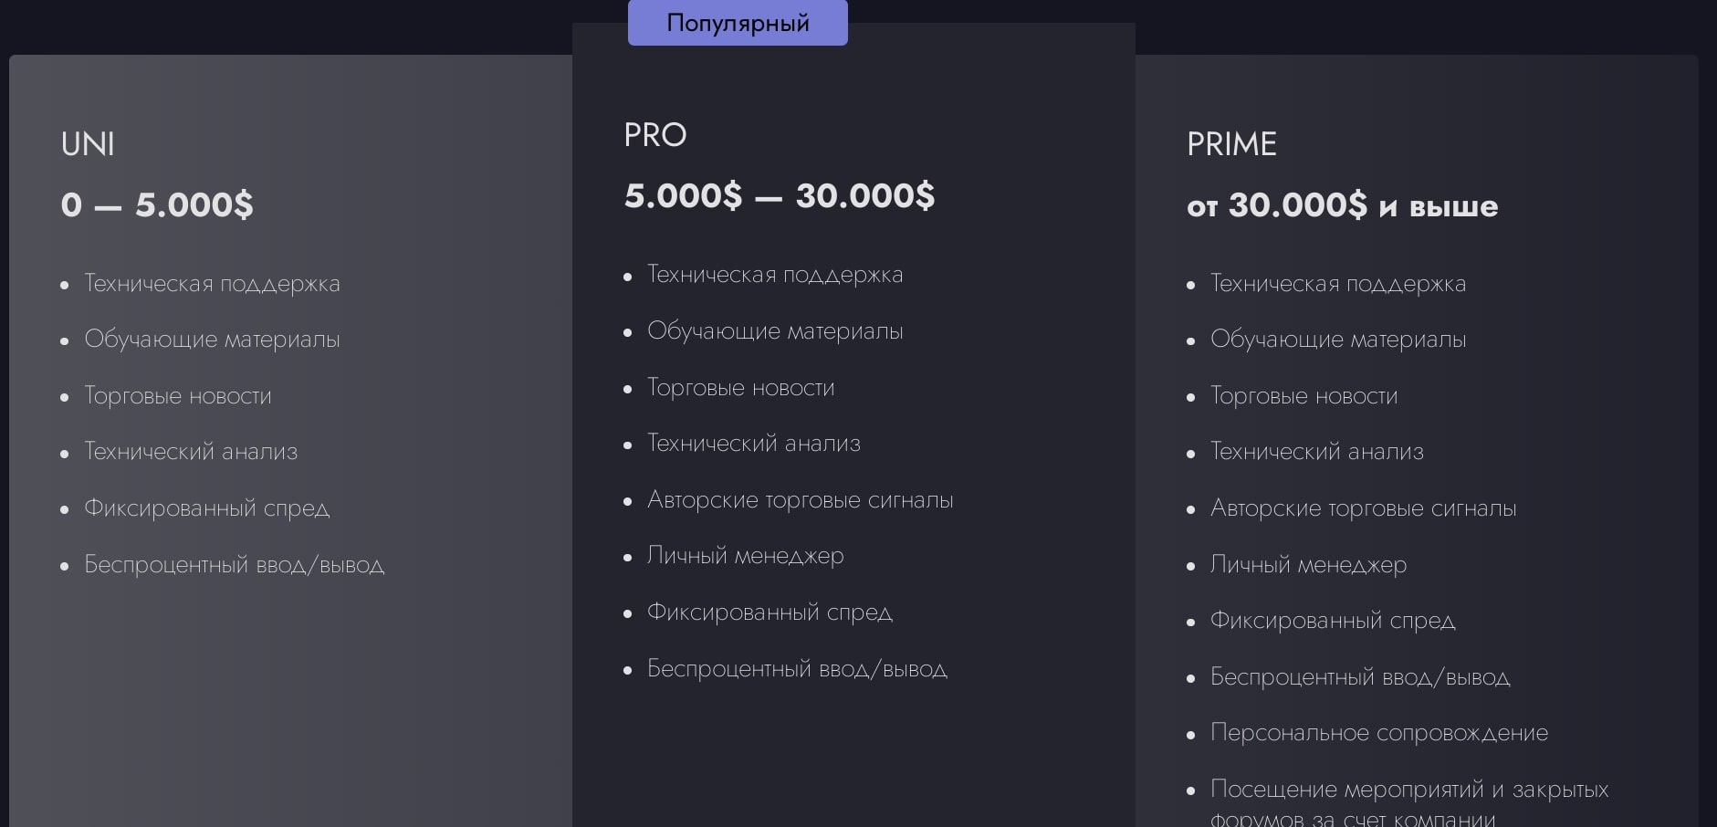Click Фиксированный спред in the PRO plan
The width and height of the screenshot is (1717, 827).
pos(770,612)
